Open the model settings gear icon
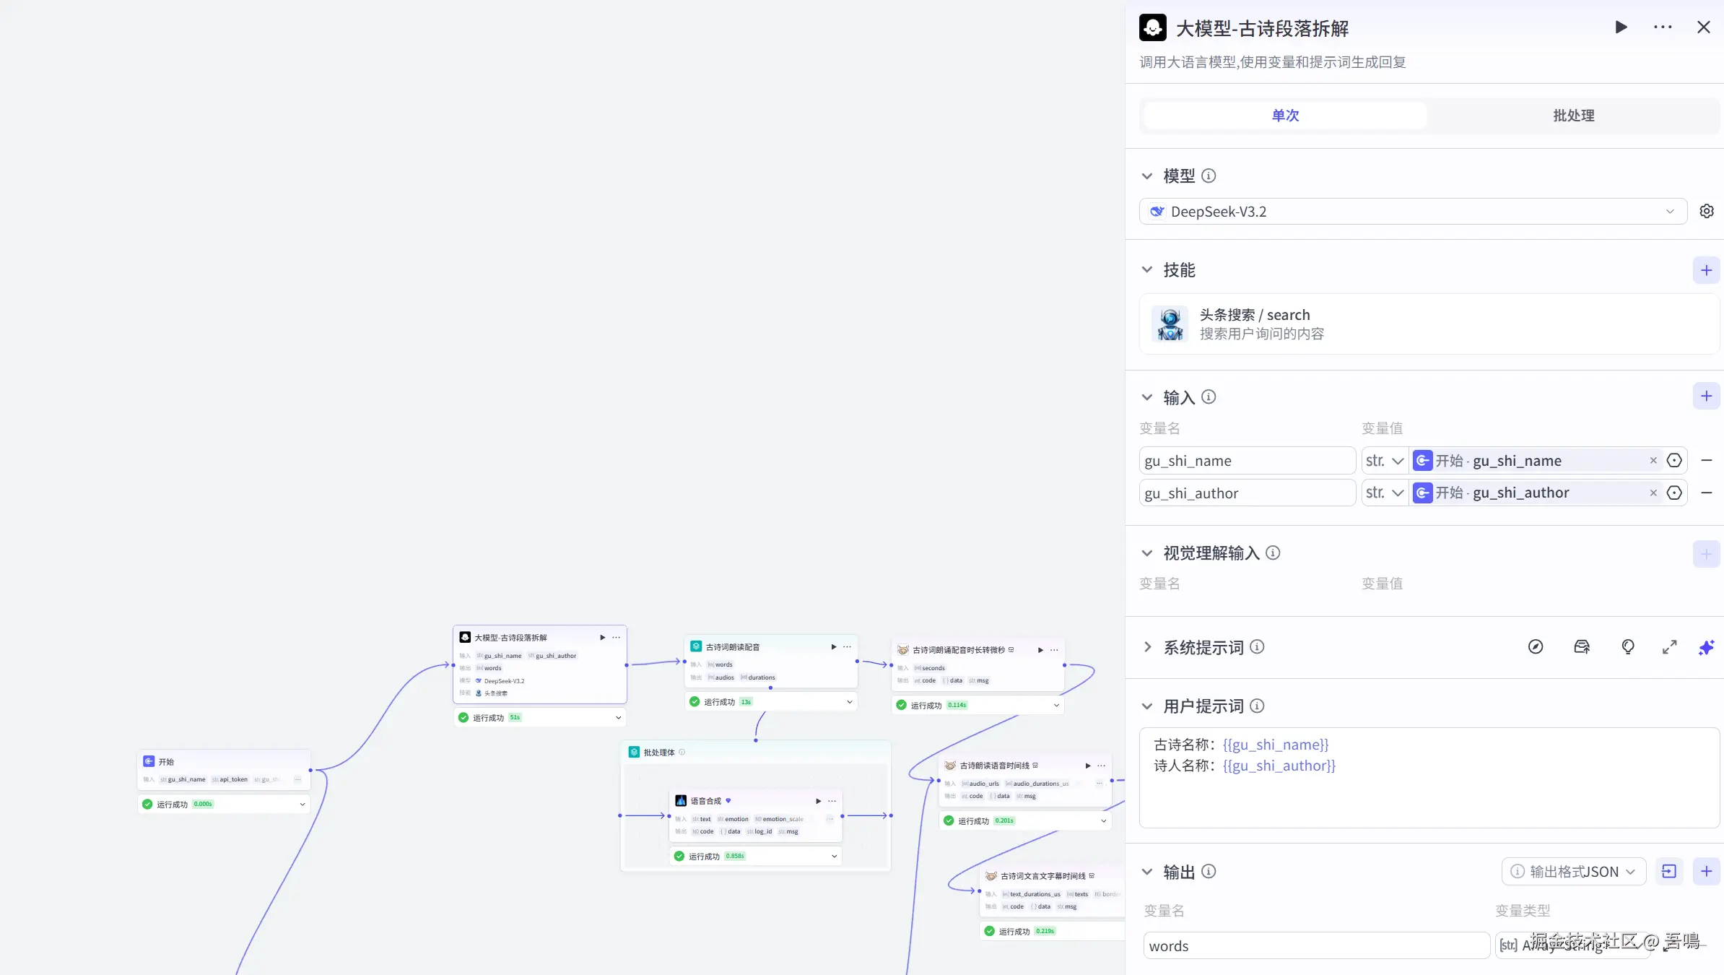Image resolution: width=1724 pixels, height=975 pixels. click(1707, 212)
